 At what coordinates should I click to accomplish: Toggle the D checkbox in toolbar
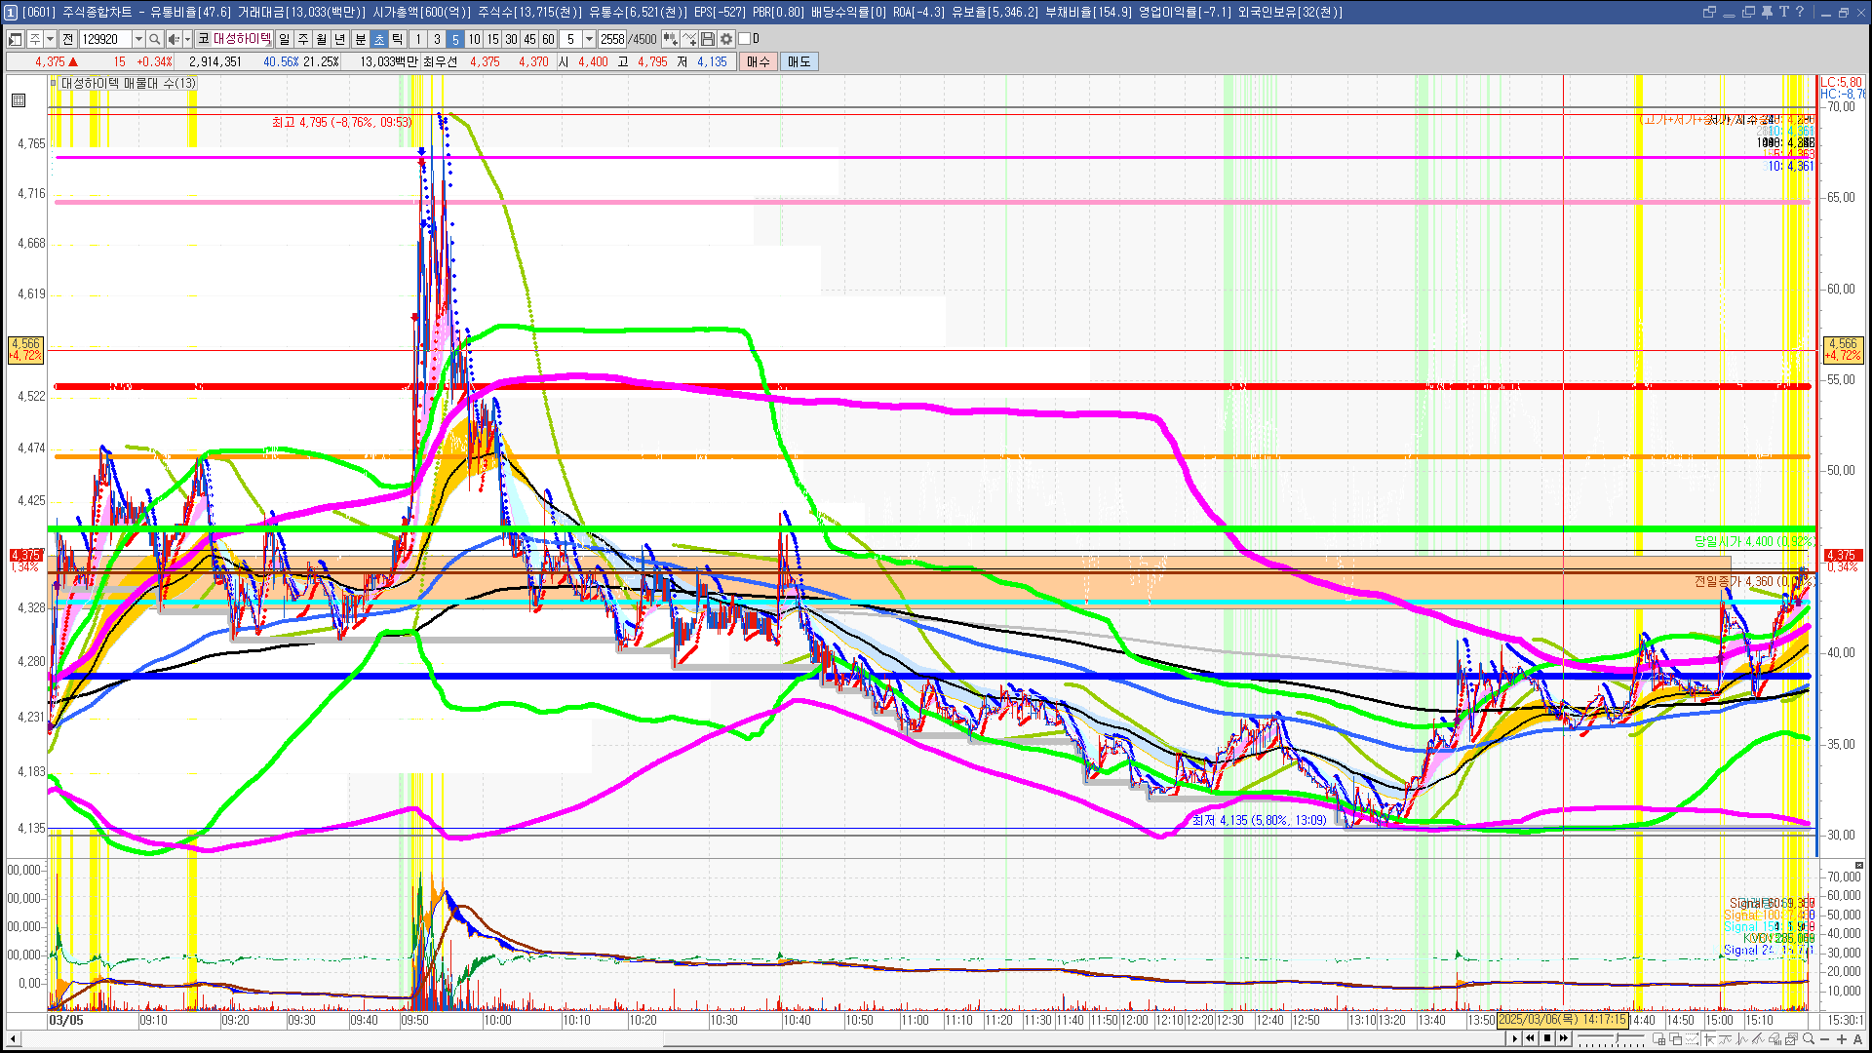tap(745, 39)
